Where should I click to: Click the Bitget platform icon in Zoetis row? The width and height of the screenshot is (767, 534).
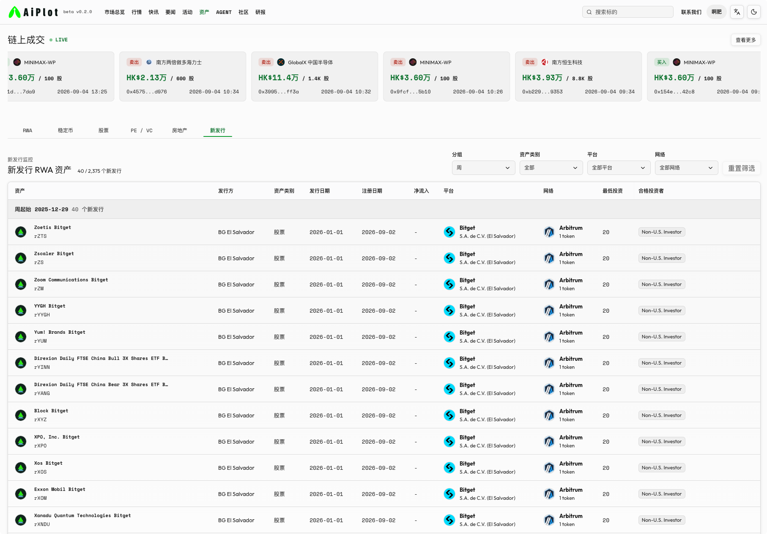(449, 232)
